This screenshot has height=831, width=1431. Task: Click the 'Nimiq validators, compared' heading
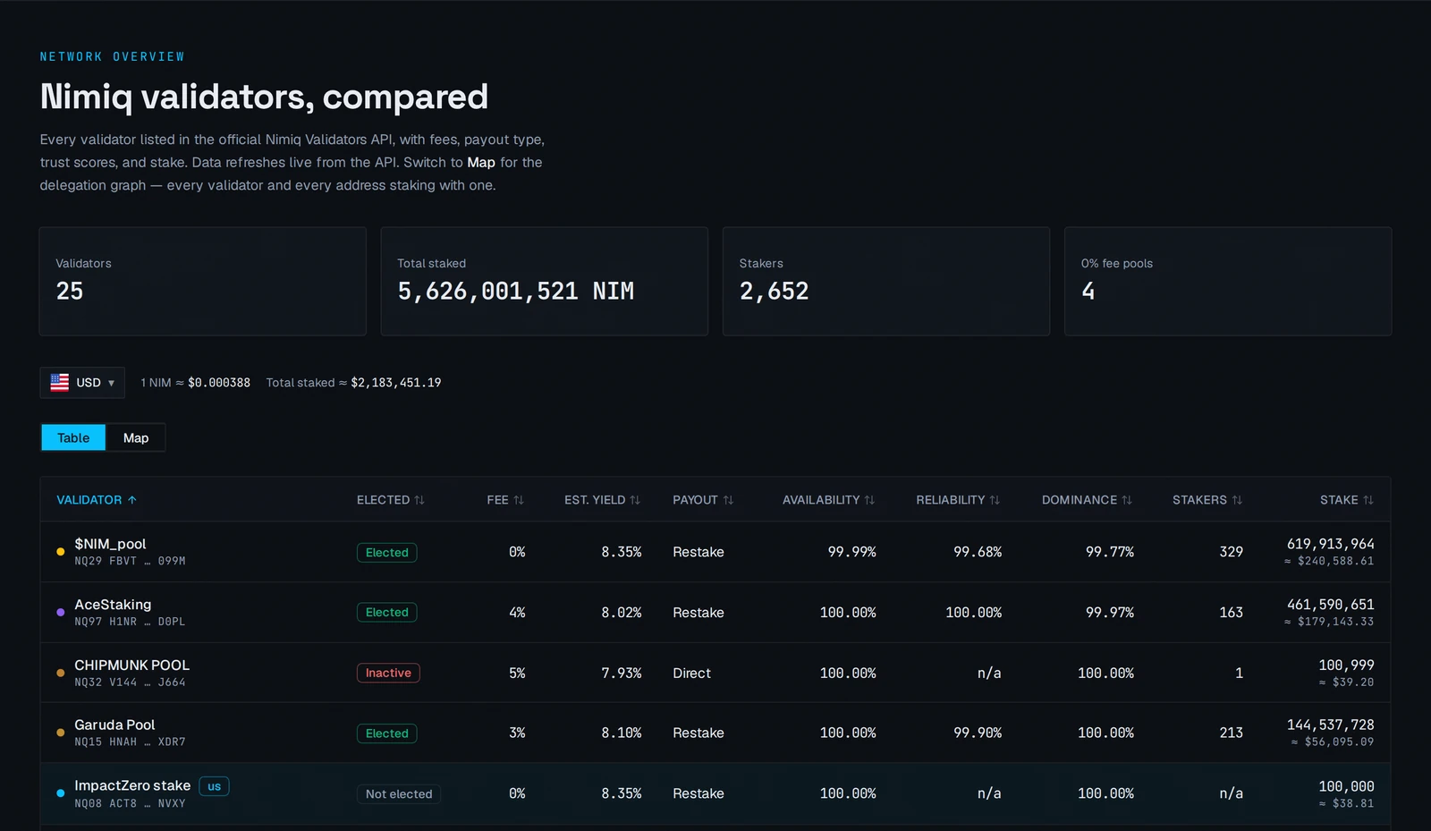[264, 97]
